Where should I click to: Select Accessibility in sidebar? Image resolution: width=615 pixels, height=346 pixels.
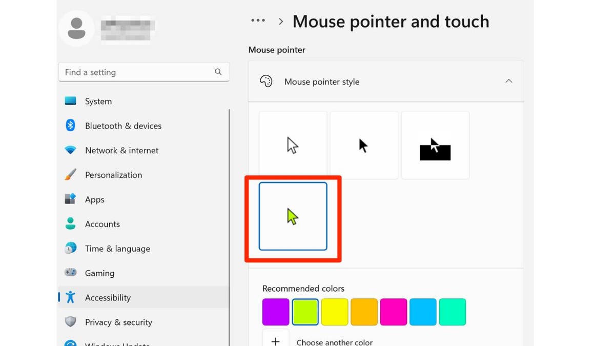click(x=143, y=297)
